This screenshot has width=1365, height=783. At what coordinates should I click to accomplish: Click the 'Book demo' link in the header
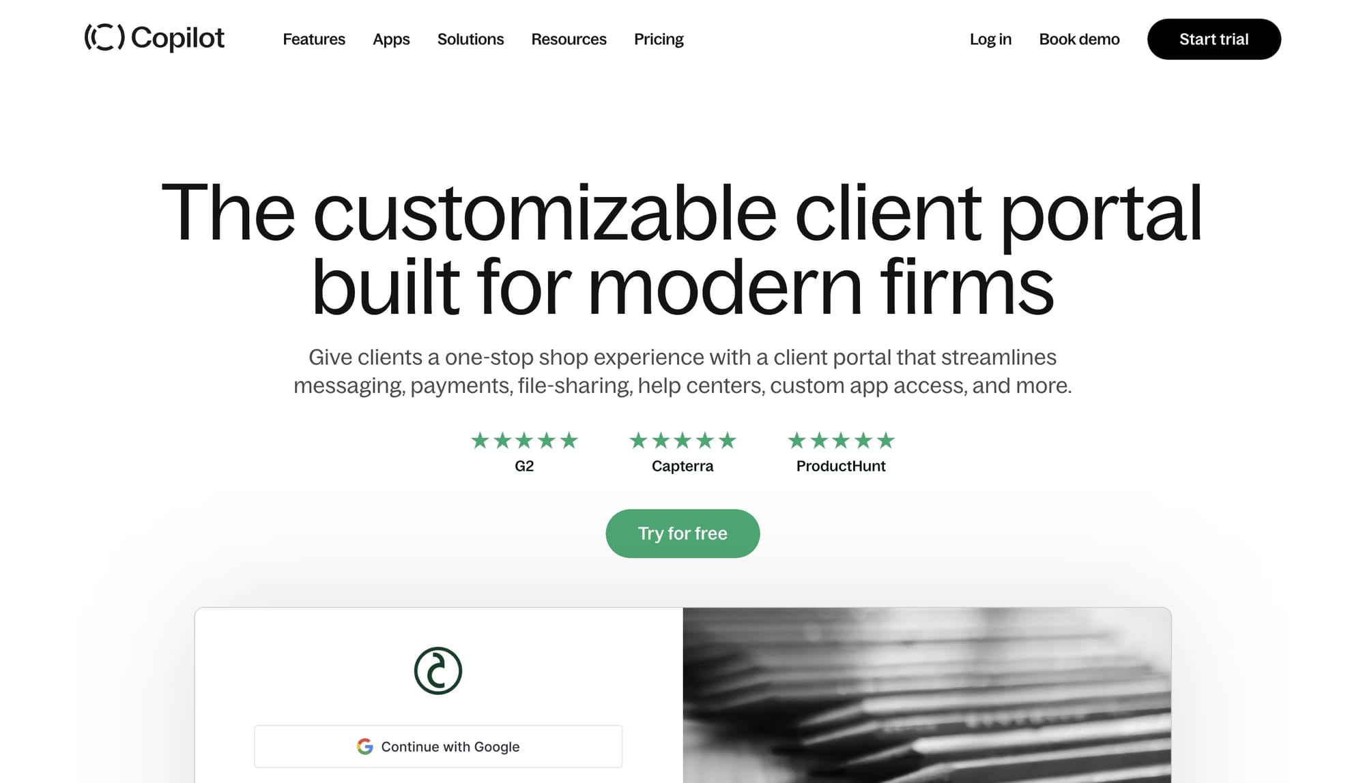1079,38
